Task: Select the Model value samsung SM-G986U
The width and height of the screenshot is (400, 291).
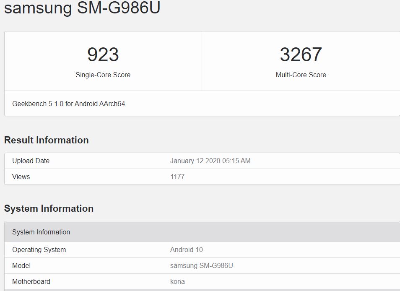Action: 202,265
